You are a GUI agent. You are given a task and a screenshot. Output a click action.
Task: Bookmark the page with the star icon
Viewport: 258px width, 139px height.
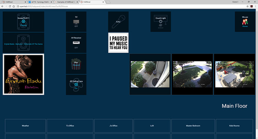pos(248,6)
